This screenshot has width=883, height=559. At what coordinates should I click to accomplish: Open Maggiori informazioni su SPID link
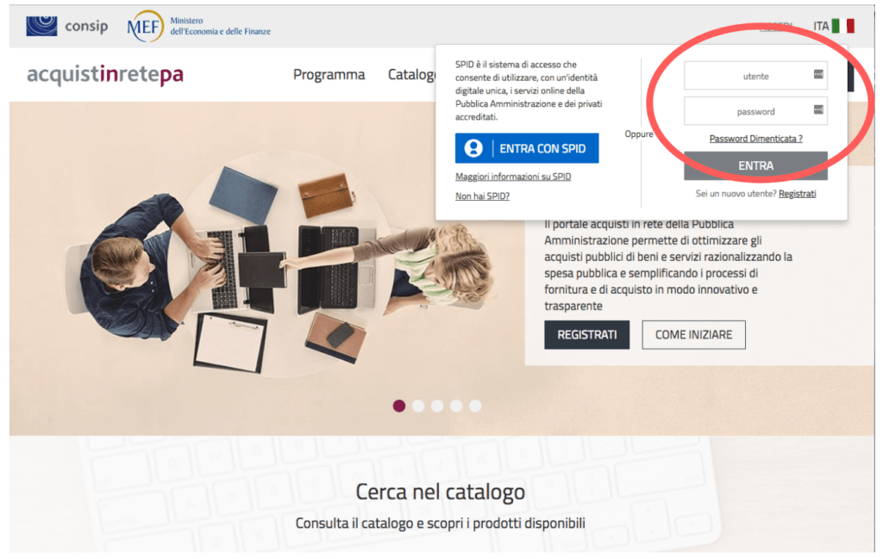pos(513,177)
